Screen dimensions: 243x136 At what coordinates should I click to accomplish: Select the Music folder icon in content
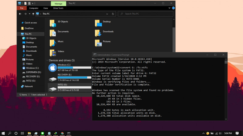click(53, 43)
